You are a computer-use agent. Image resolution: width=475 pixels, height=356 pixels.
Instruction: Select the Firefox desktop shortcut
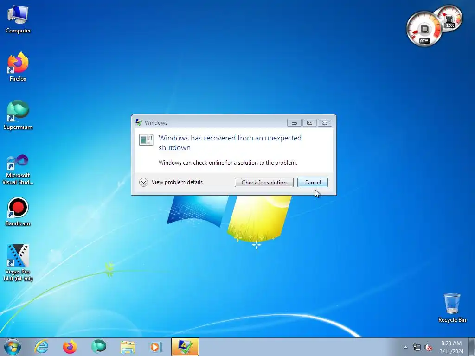pyautogui.click(x=18, y=67)
